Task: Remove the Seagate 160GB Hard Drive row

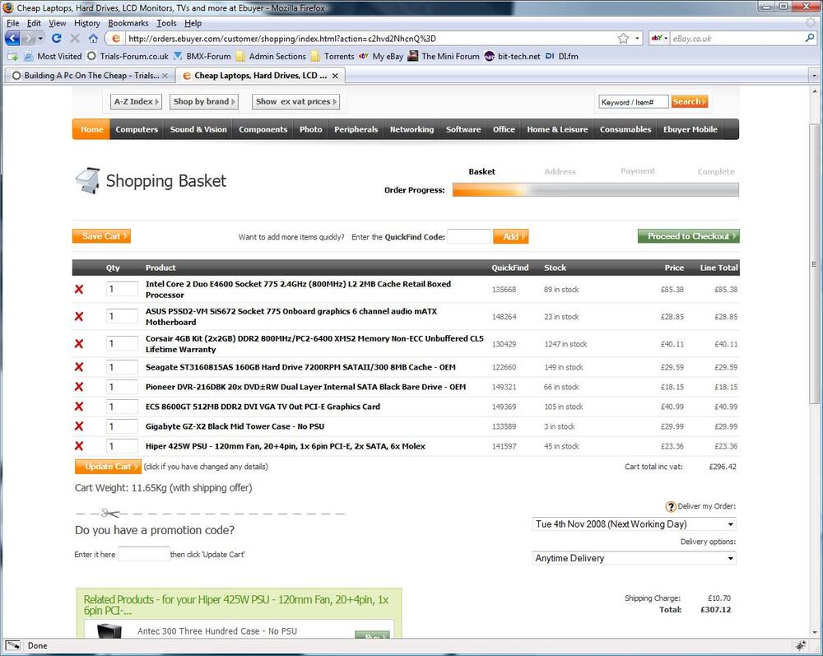Action: click(x=79, y=367)
